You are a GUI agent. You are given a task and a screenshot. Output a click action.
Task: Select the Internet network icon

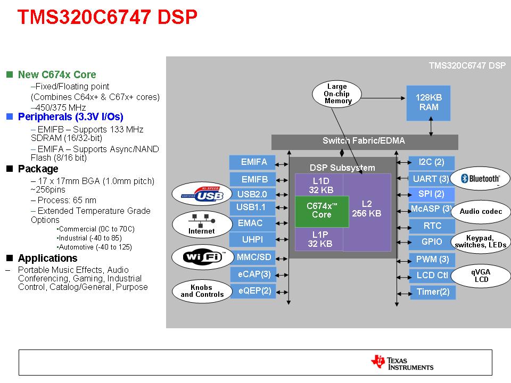tap(202, 224)
